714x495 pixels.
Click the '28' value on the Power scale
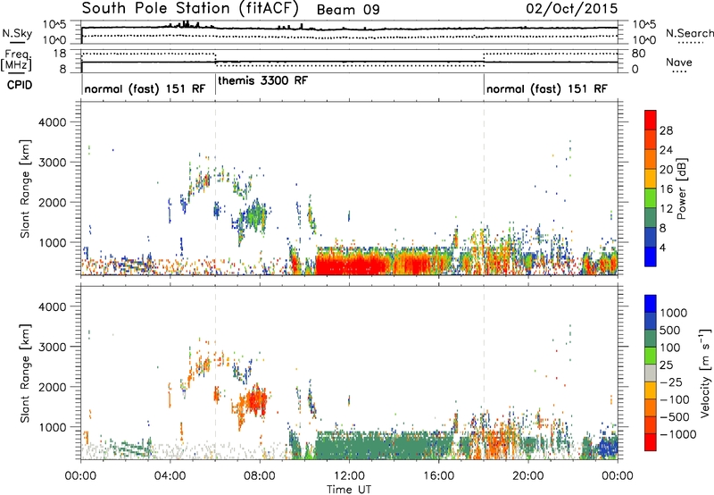click(666, 130)
